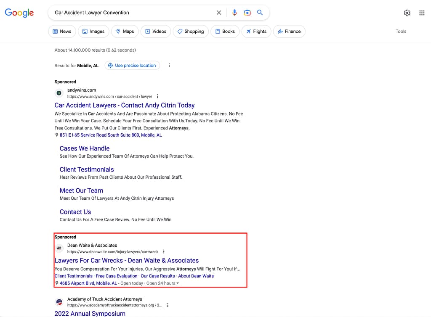Click the academyoftruckaccidentattorneys.org URL text

pos(115,305)
